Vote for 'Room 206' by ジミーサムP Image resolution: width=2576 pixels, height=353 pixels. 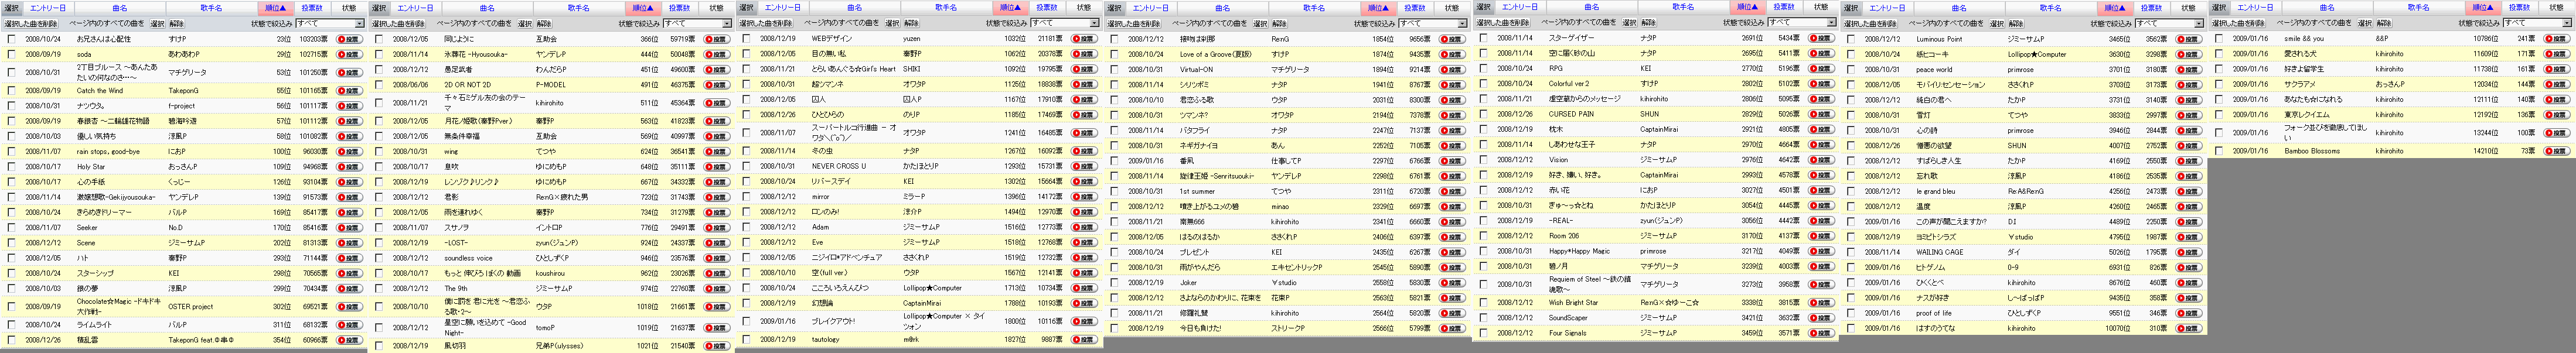coord(1822,236)
